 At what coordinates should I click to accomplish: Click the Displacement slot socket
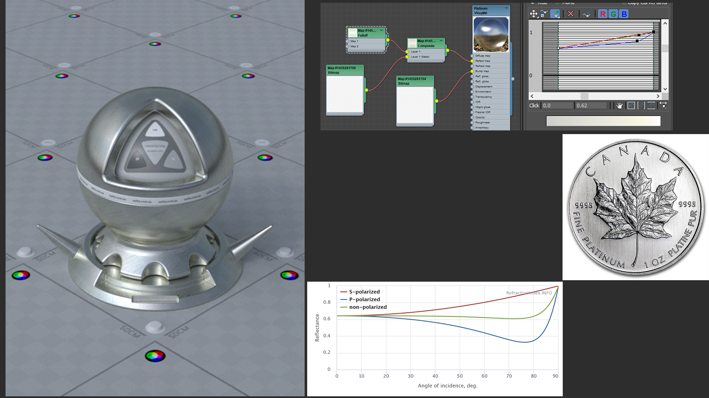click(472, 87)
